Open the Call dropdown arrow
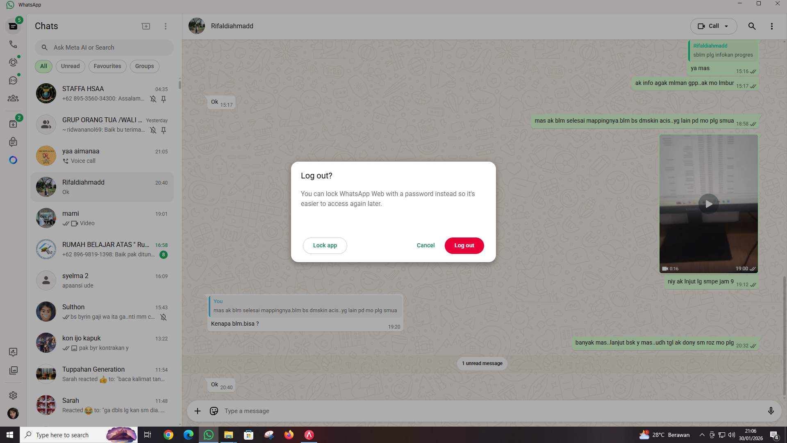The width and height of the screenshot is (787, 443). tap(726, 26)
